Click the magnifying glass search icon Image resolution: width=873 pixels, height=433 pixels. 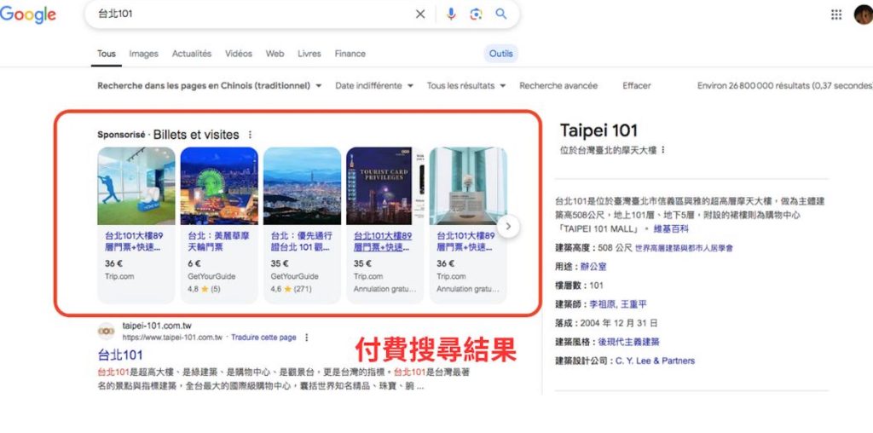coord(501,14)
